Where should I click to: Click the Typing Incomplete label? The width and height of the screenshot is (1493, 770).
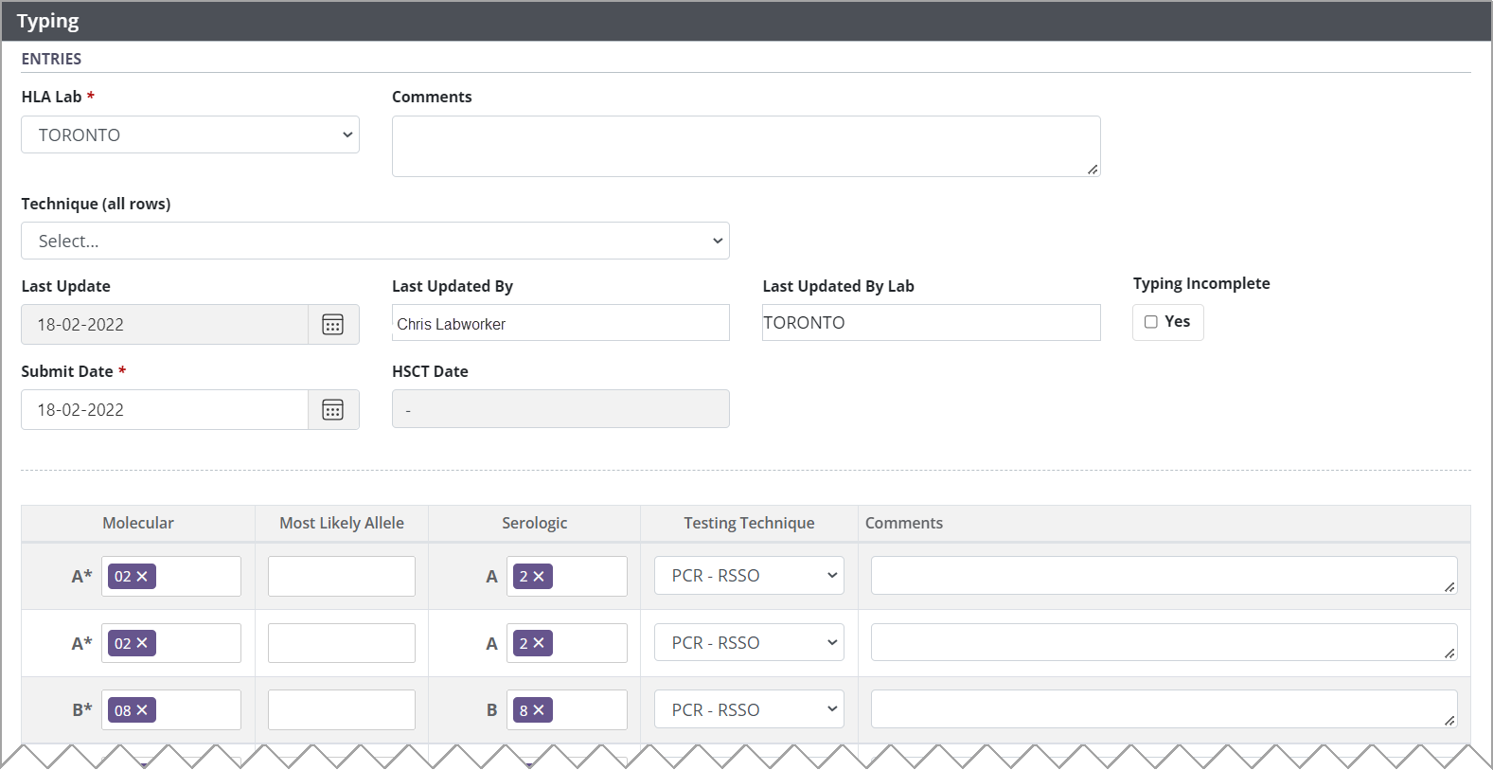pos(1201,283)
